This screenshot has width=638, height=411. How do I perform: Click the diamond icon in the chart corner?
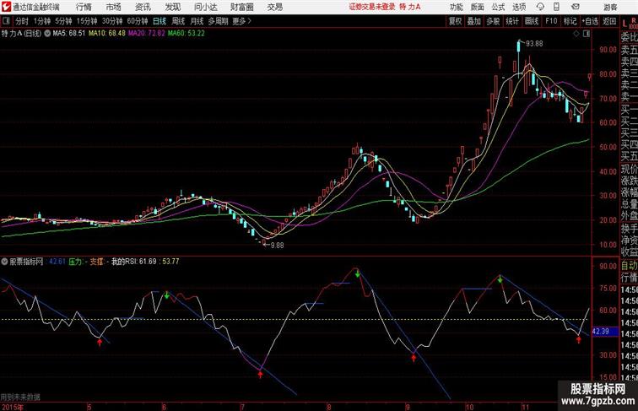click(576, 34)
